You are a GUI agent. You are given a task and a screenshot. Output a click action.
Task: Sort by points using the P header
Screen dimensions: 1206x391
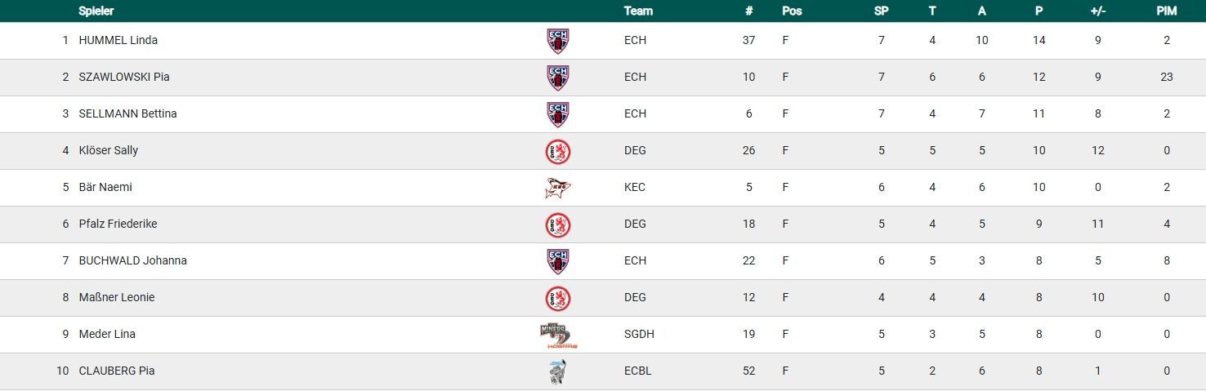point(1038,11)
